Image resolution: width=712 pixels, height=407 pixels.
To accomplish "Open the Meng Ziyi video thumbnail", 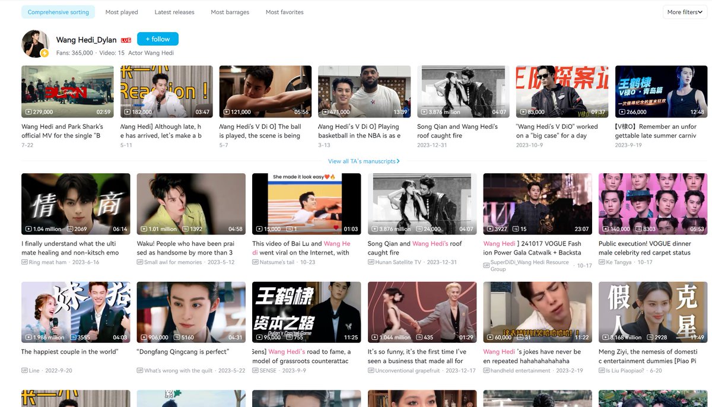I will pyautogui.click(x=652, y=313).
